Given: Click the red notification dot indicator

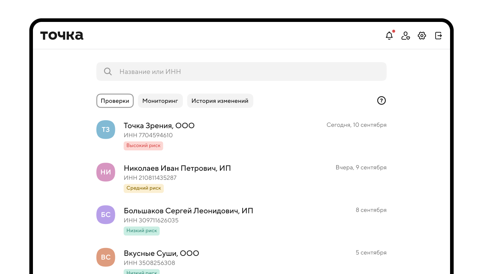Looking at the screenshot, I should 393,31.
